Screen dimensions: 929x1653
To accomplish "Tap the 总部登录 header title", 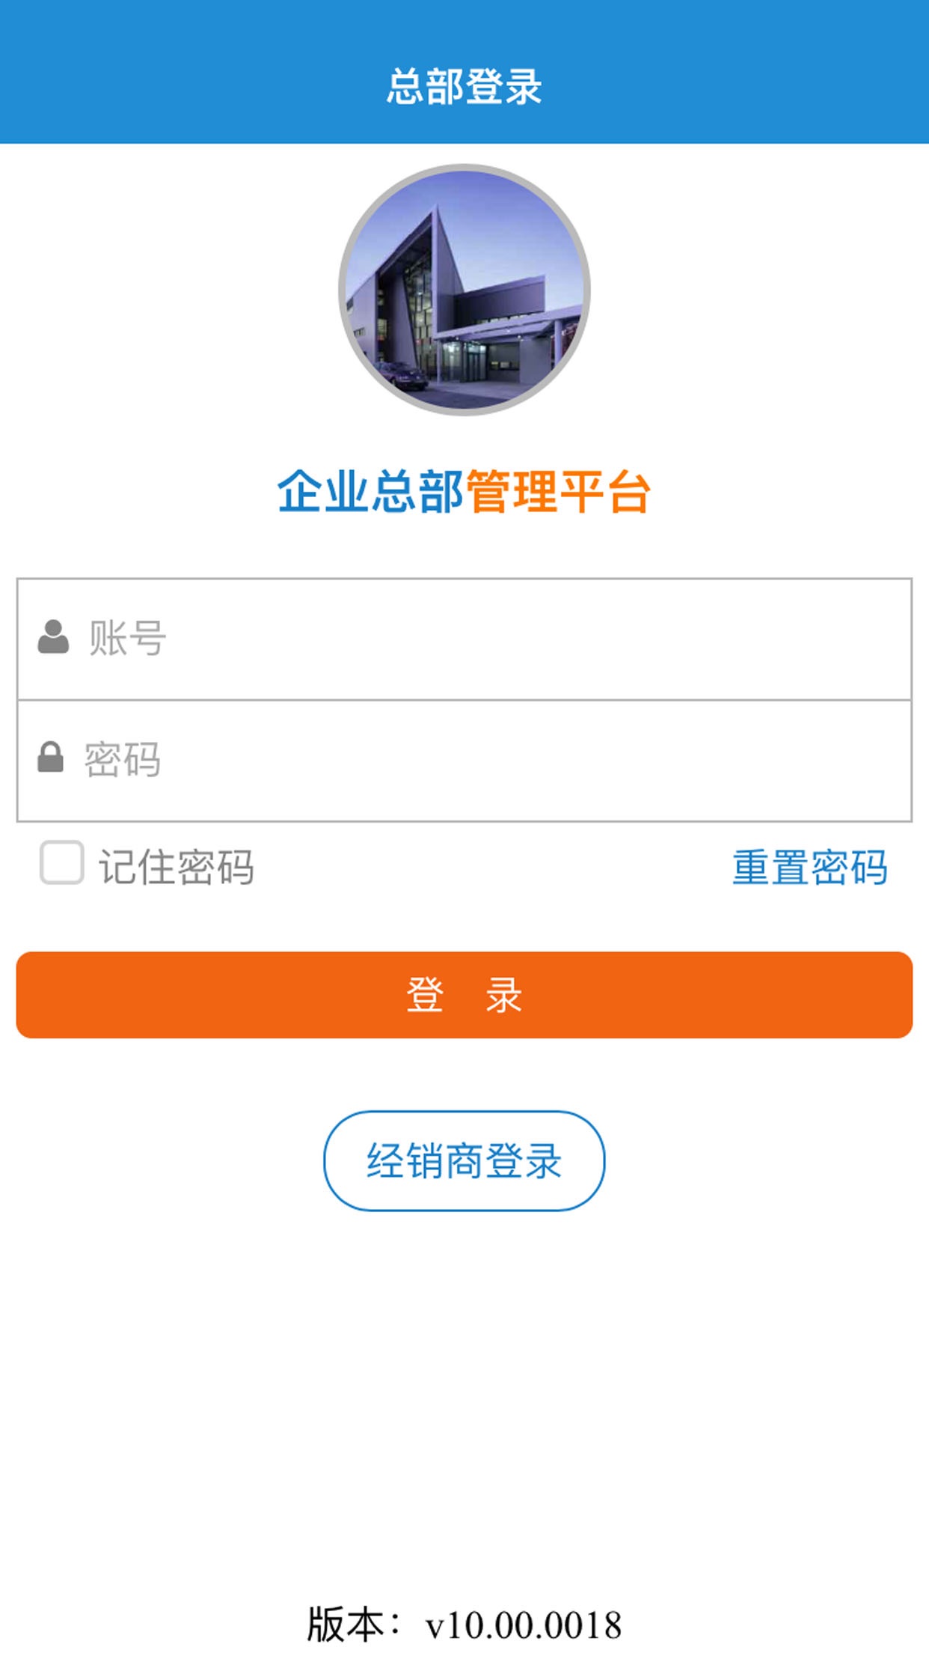I will coord(464,86).
